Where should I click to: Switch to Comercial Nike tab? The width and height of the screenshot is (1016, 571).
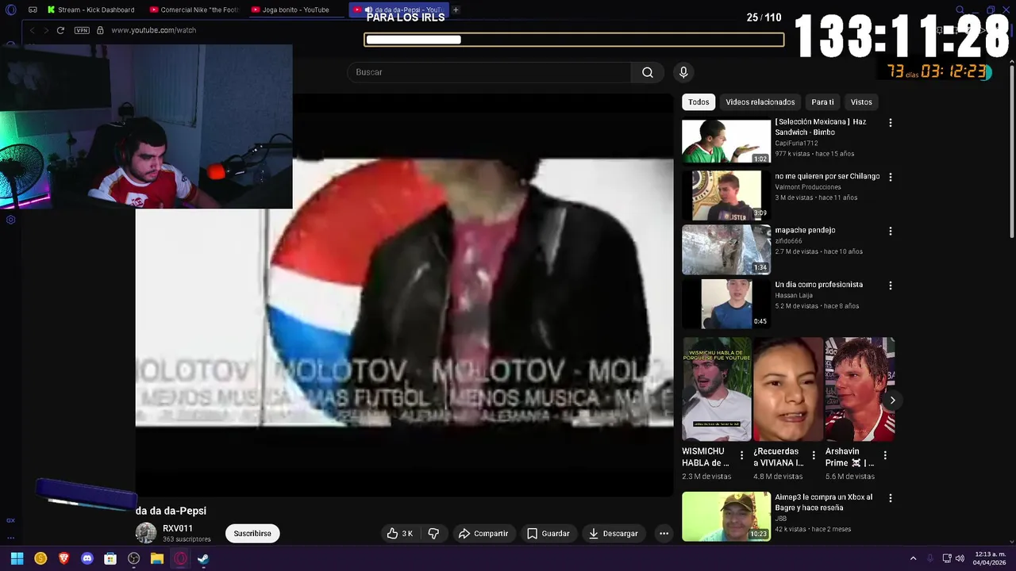[194, 10]
